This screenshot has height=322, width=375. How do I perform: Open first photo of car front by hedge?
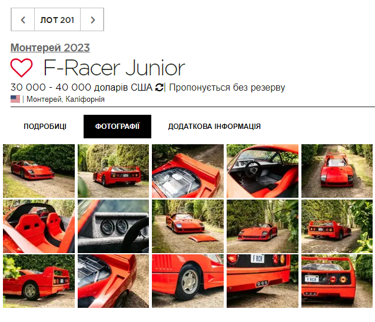[39, 171]
